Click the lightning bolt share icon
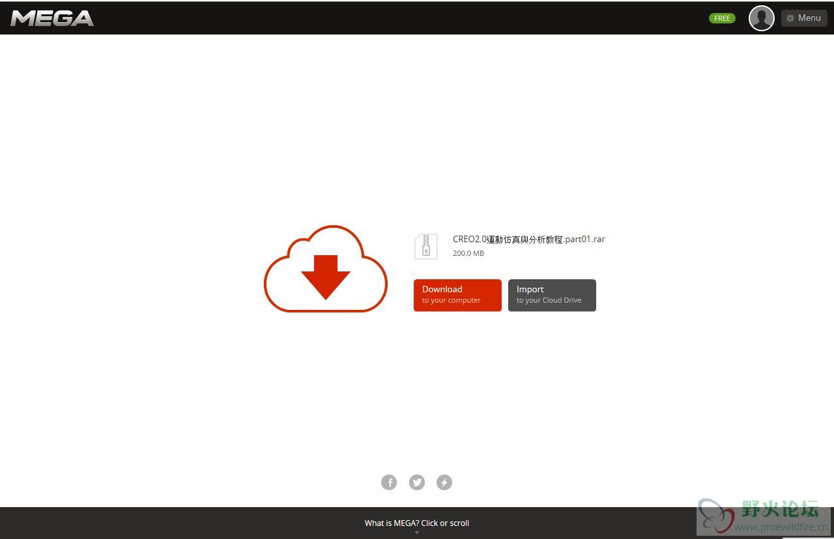Image resolution: width=834 pixels, height=539 pixels. click(x=444, y=482)
